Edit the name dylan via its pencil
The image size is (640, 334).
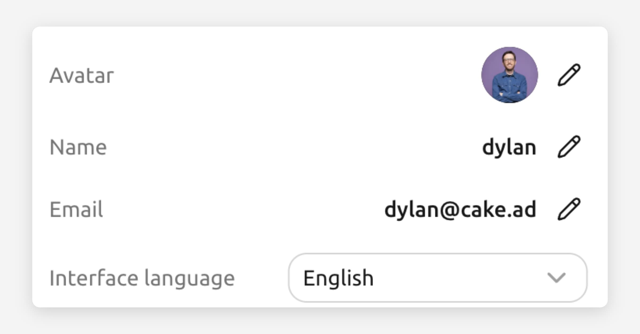coord(569,147)
